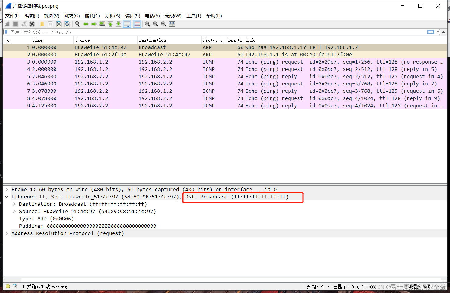The height and width of the screenshot is (293, 450).
Task: Click into the display filter input field
Action: tap(213, 32)
